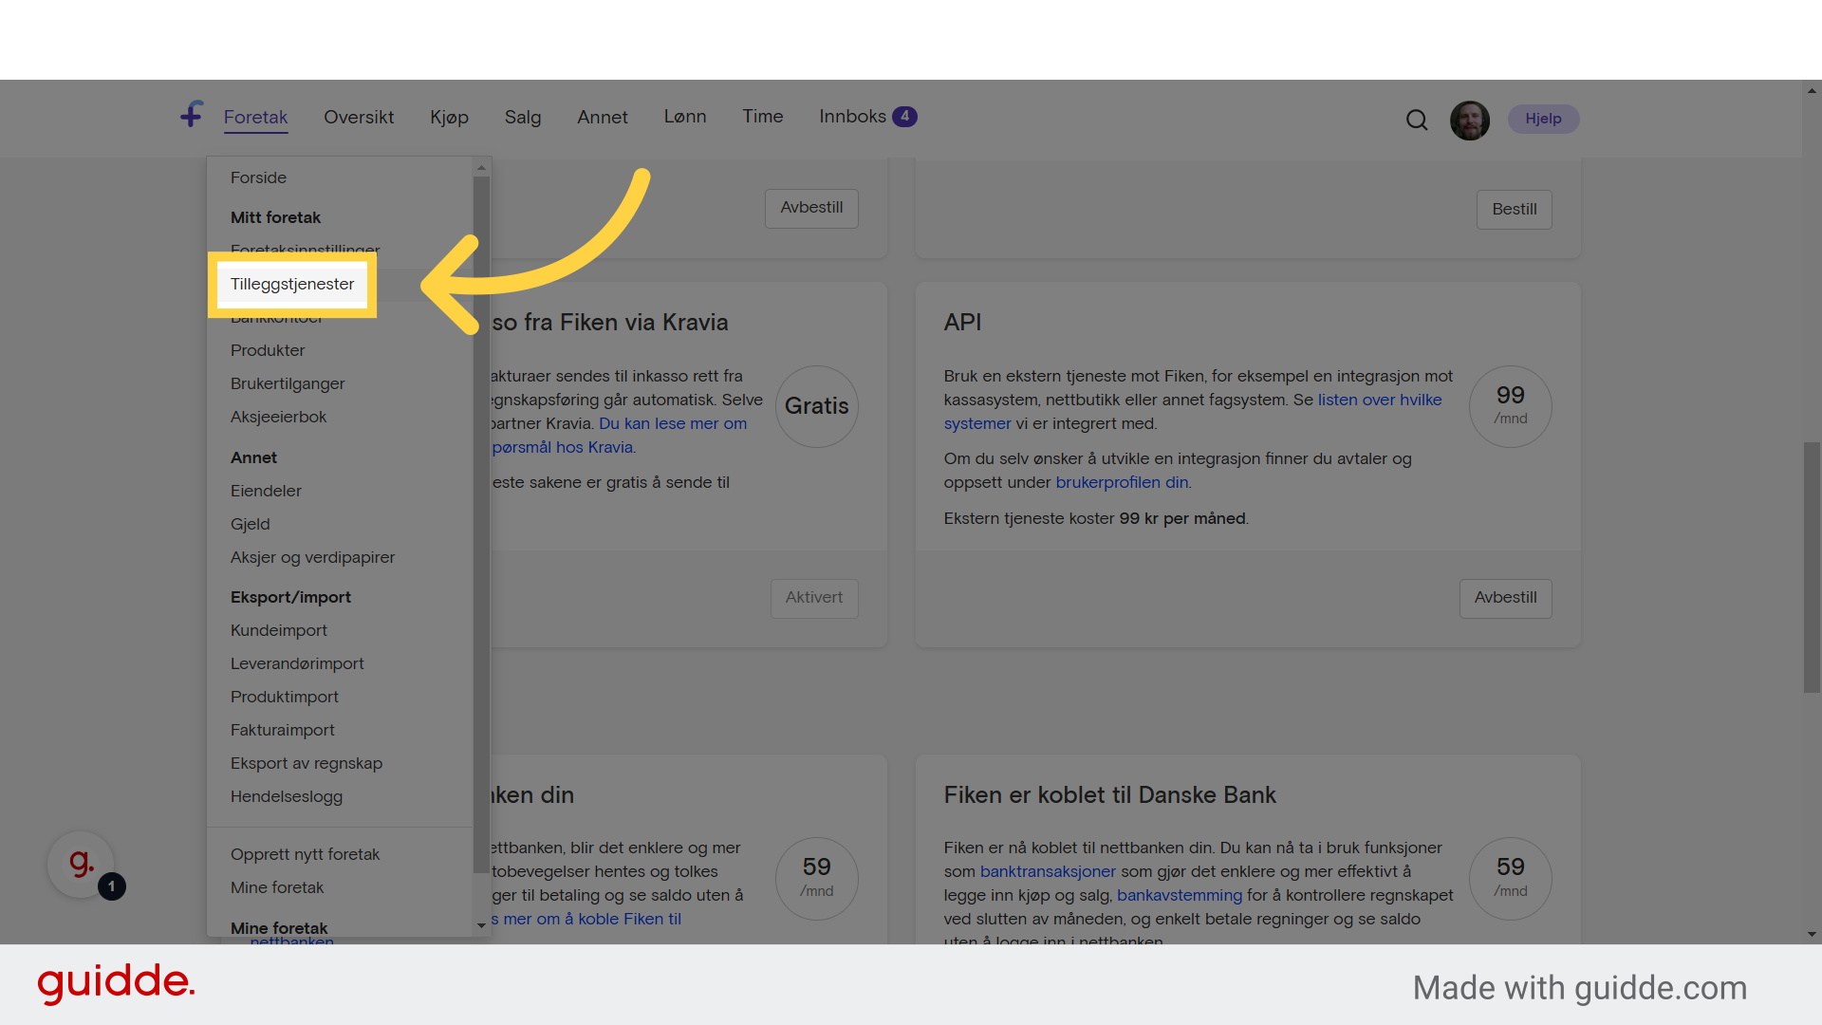The image size is (1822, 1025).
Task: Click the 99 /mnd price badge
Action: (1511, 406)
